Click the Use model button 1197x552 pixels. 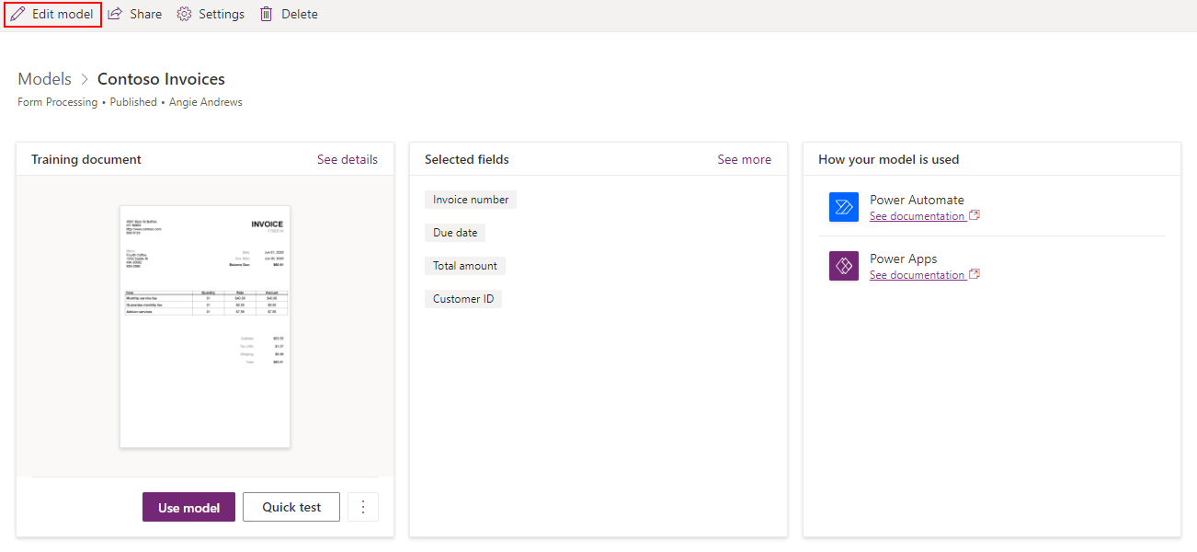point(188,507)
